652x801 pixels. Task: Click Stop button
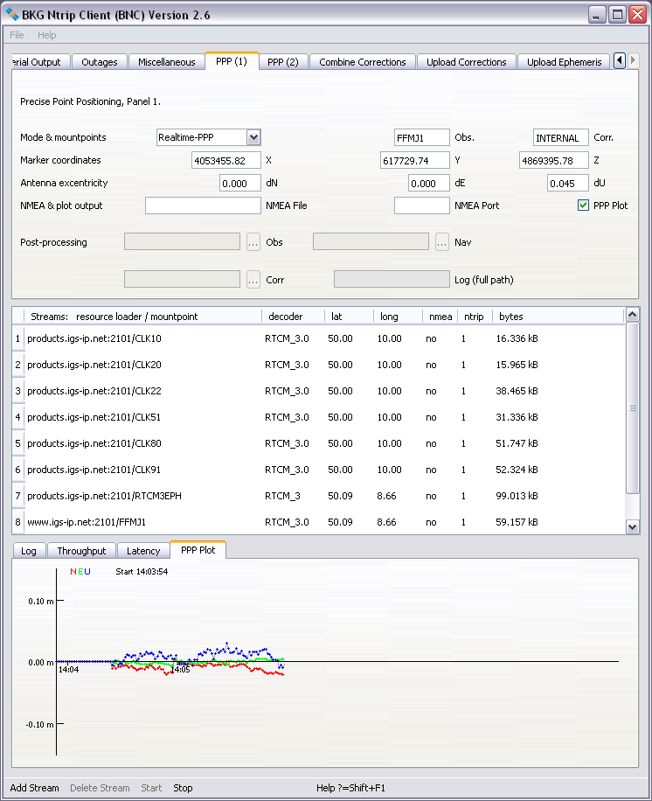tap(183, 788)
